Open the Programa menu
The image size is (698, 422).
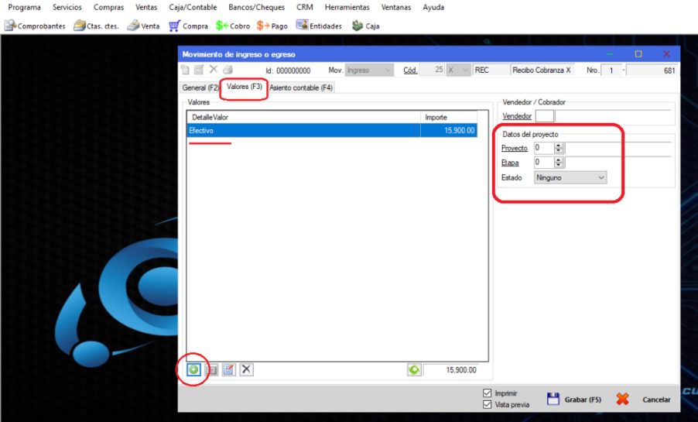coord(25,7)
